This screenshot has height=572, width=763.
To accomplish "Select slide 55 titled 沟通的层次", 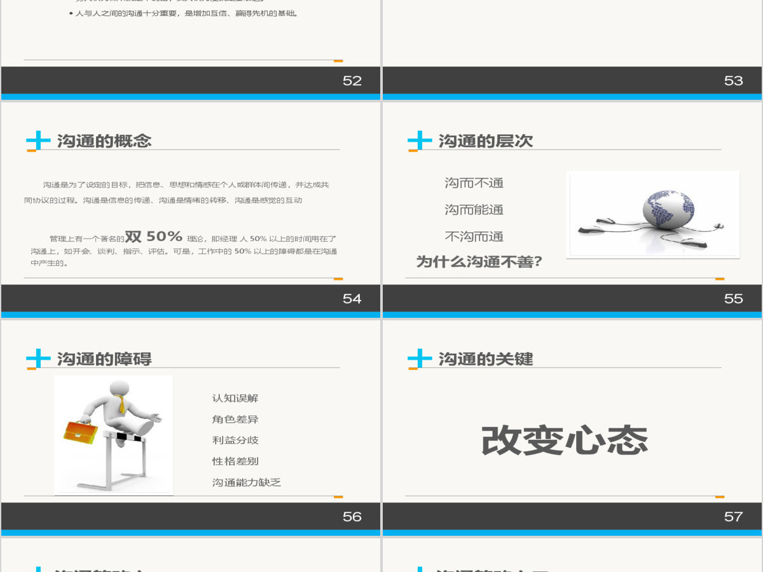I will pos(572,210).
